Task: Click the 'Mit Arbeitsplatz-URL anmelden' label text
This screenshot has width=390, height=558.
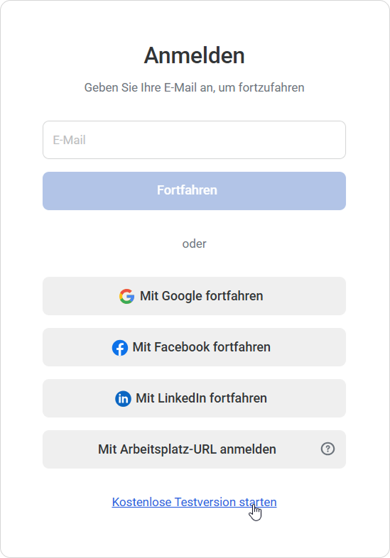Action: click(x=187, y=449)
